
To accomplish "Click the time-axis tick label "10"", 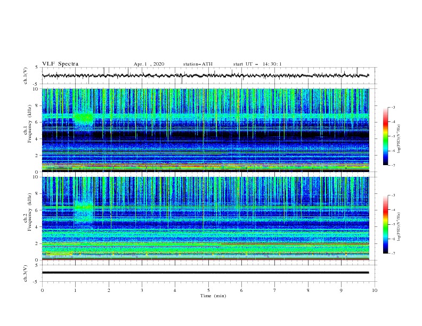I will coord(375,290).
